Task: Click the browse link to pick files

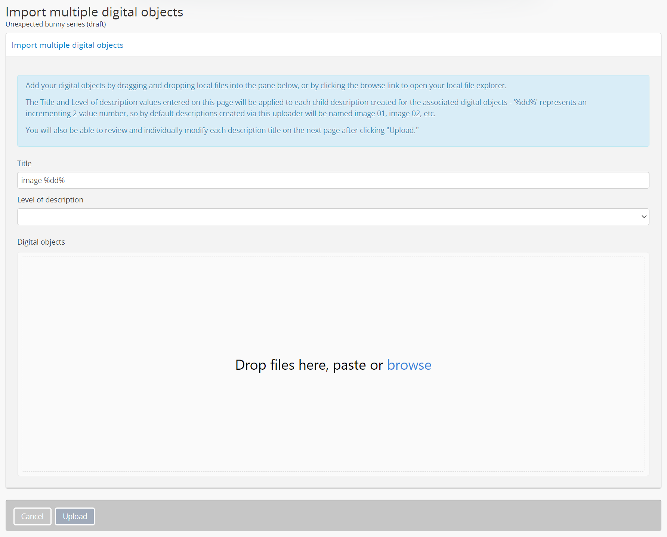Action: (x=409, y=365)
